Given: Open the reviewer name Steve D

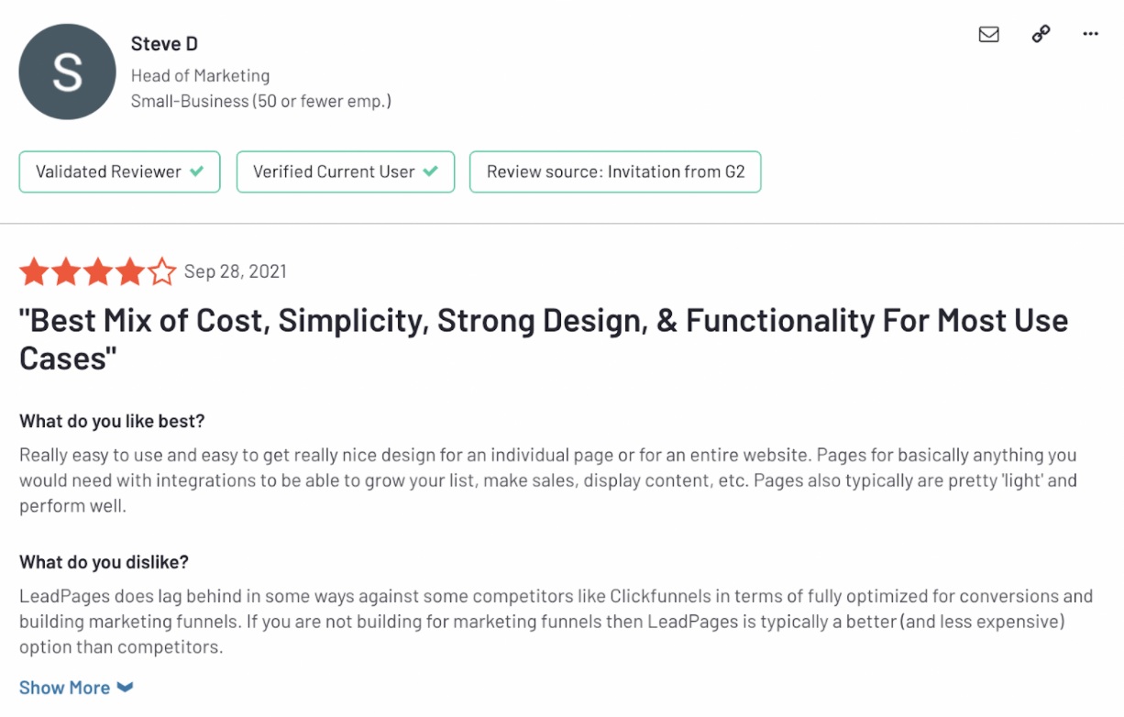Looking at the screenshot, I should pos(164,43).
